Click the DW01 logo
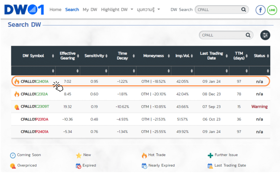The image size is (280, 173). (24, 10)
